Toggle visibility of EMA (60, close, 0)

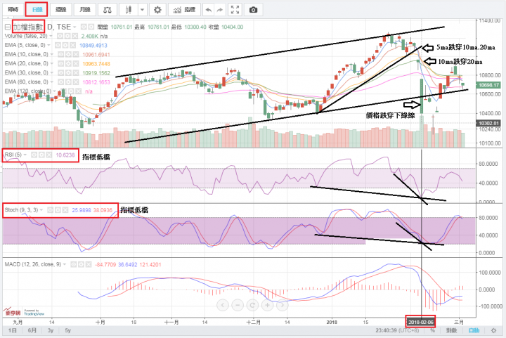pyautogui.click(x=60, y=82)
